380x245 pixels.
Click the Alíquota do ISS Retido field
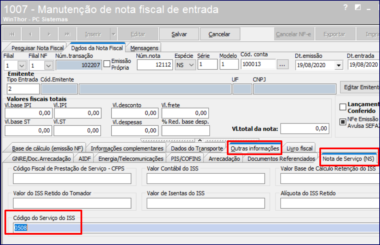pyautogui.click(x=330, y=203)
